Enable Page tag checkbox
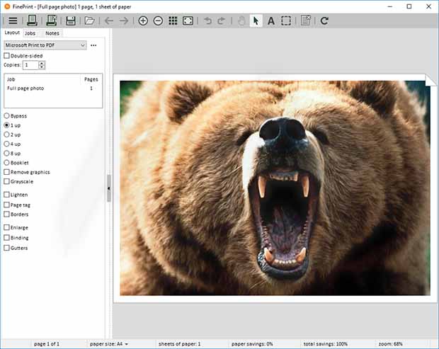 [x=6, y=205]
